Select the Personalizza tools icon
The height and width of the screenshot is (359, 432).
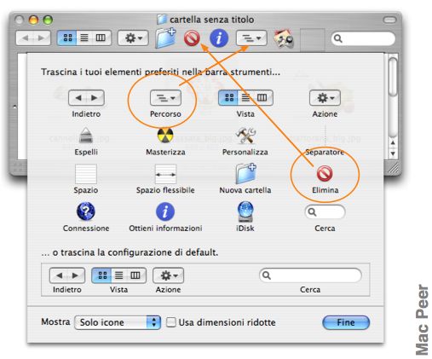point(245,136)
